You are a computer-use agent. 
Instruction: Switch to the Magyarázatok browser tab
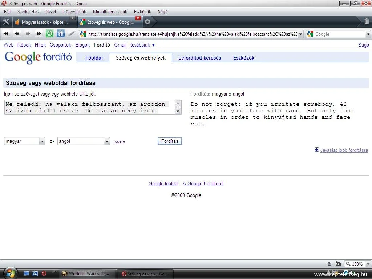(44, 22)
